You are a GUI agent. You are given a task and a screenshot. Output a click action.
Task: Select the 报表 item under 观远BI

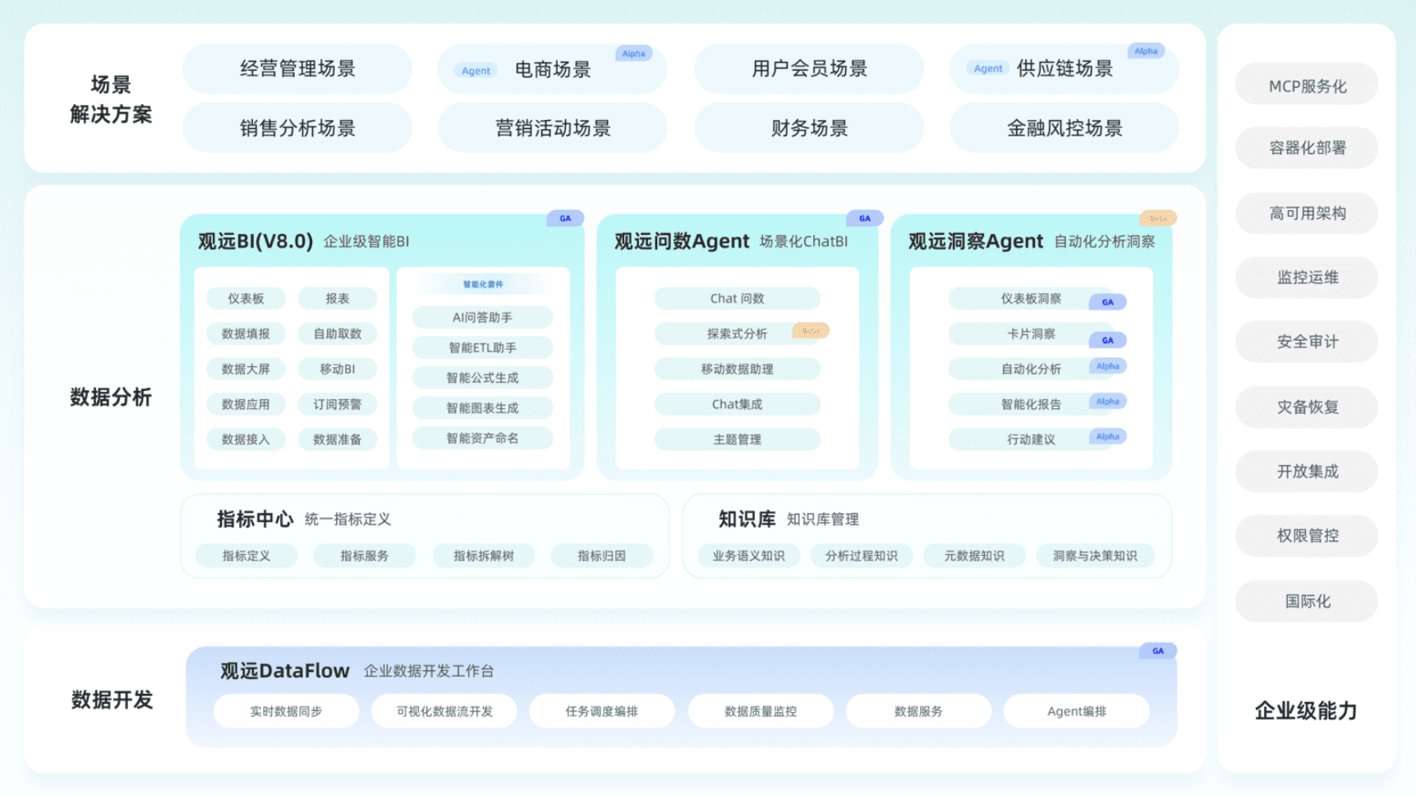coord(338,298)
